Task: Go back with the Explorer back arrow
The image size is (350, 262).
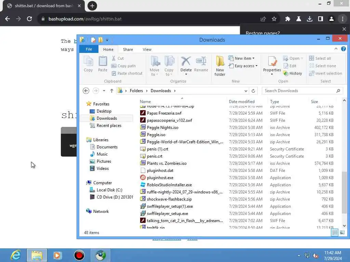Action: click(86, 91)
